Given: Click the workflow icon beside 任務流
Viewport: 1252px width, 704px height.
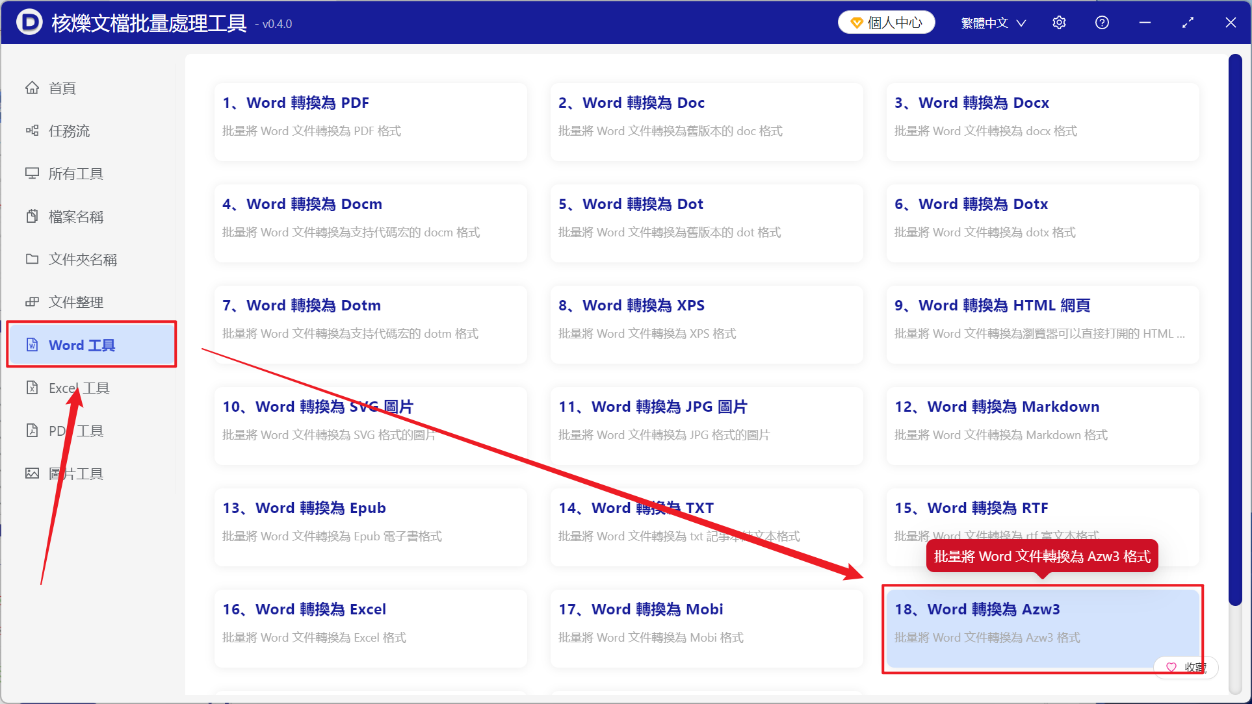Looking at the screenshot, I should 32,131.
